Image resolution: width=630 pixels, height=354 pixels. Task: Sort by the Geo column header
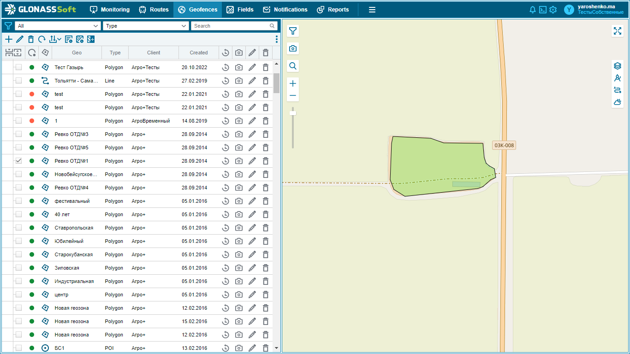[x=77, y=53]
